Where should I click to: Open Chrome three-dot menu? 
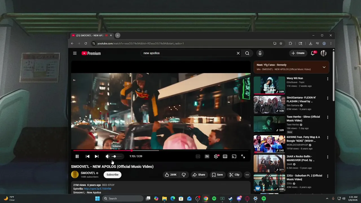(331, 43)
